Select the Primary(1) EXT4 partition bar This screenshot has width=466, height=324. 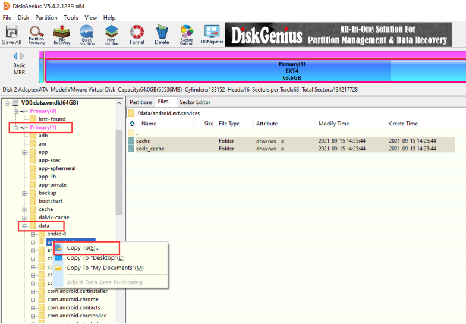pos(256,71)
